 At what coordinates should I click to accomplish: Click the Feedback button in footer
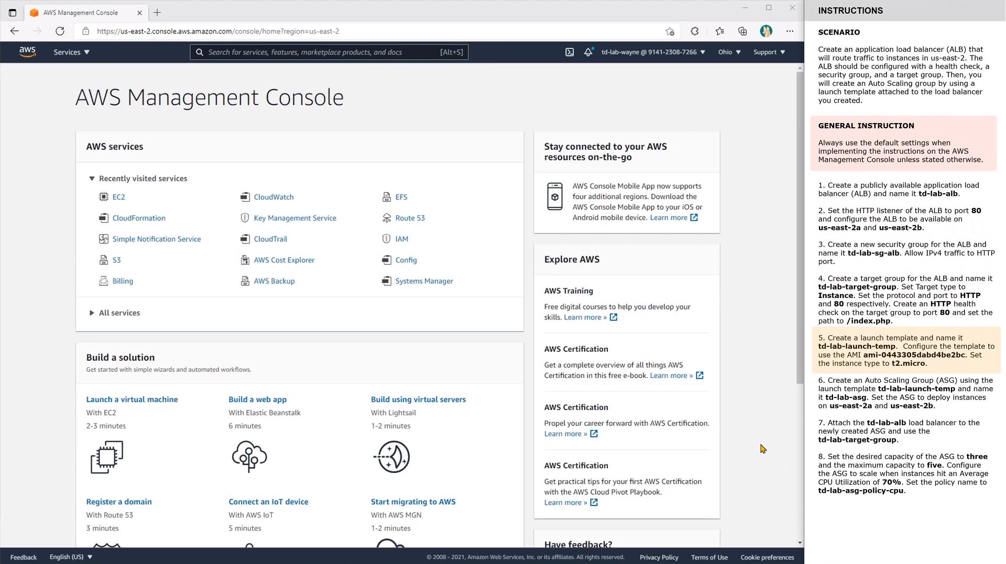24,557
